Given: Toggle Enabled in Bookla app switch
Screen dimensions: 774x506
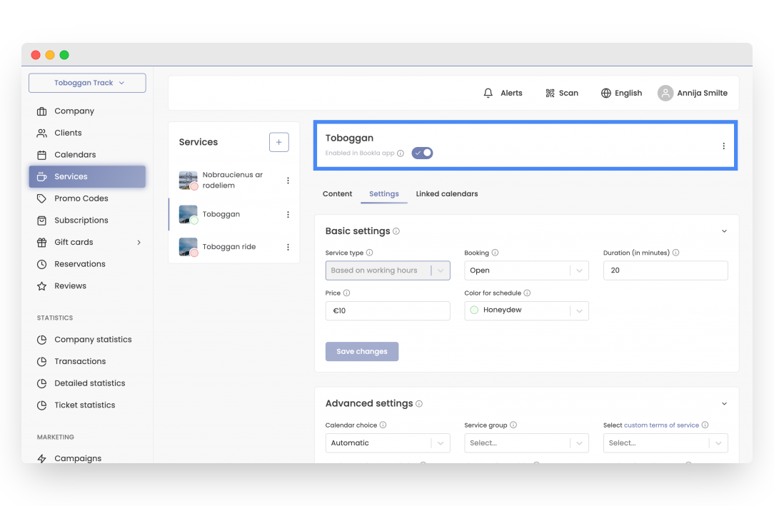Looking at the screenshot, I should pos(422,153).
